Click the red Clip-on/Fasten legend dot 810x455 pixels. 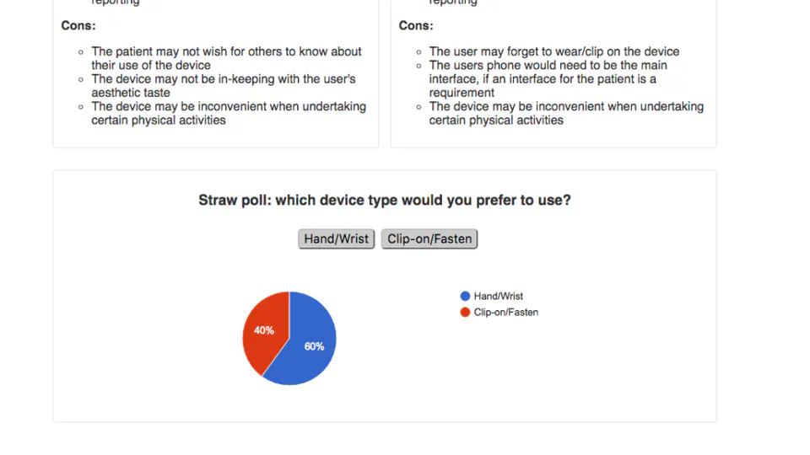click(x=465, y=312)
